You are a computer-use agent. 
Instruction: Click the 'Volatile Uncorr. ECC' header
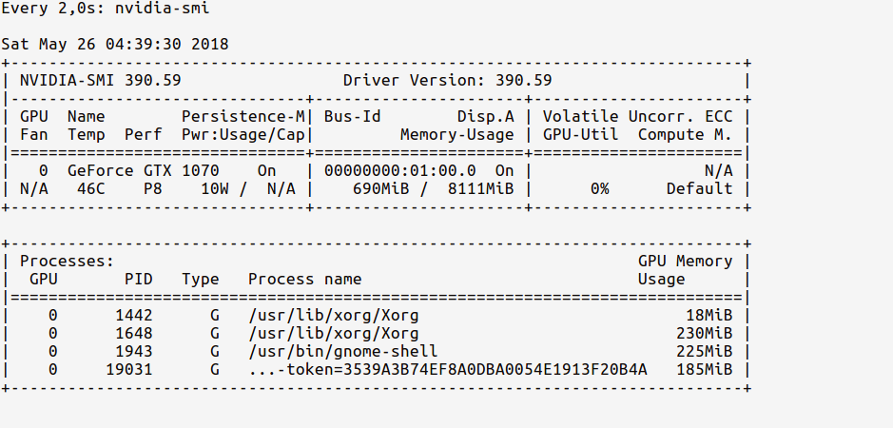point(638,117)
